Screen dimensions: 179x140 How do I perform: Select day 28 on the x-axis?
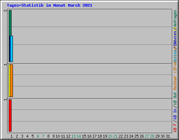[152, 136]
